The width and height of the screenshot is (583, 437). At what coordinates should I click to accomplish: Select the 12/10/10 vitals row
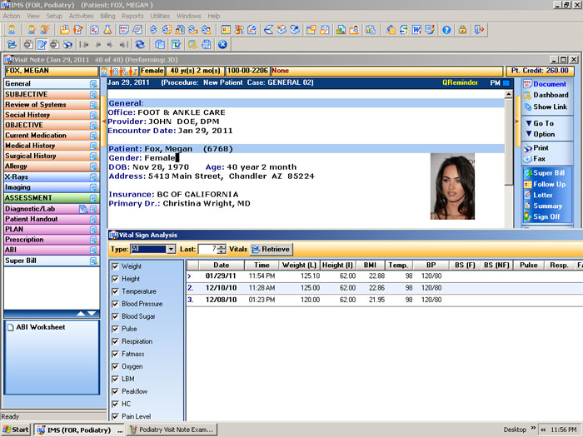coord(384,288)
